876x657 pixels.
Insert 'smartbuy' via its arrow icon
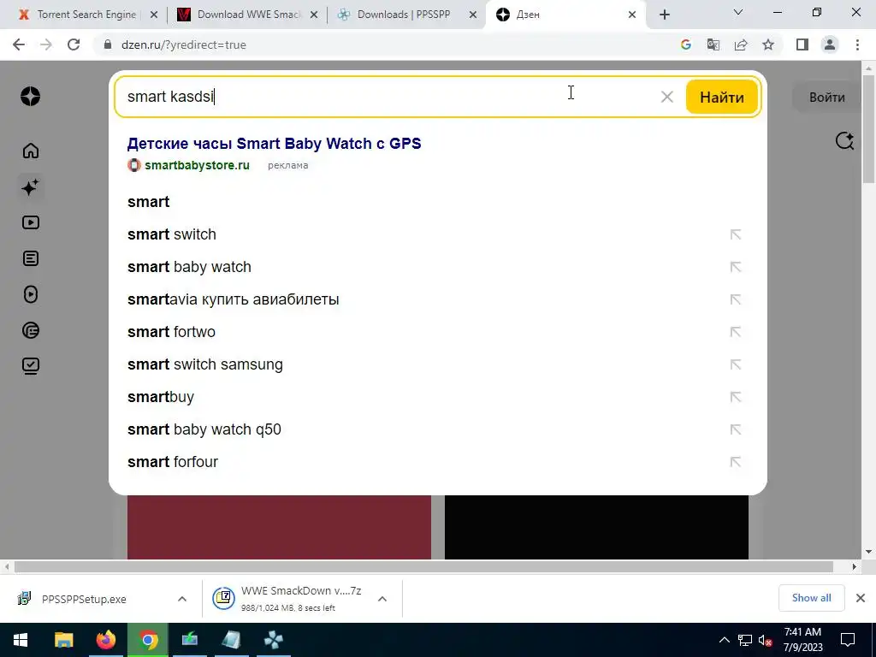(735, 397)
